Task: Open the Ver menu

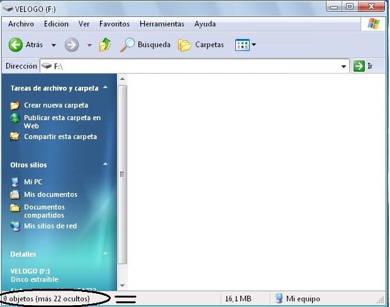Action: 84,24
